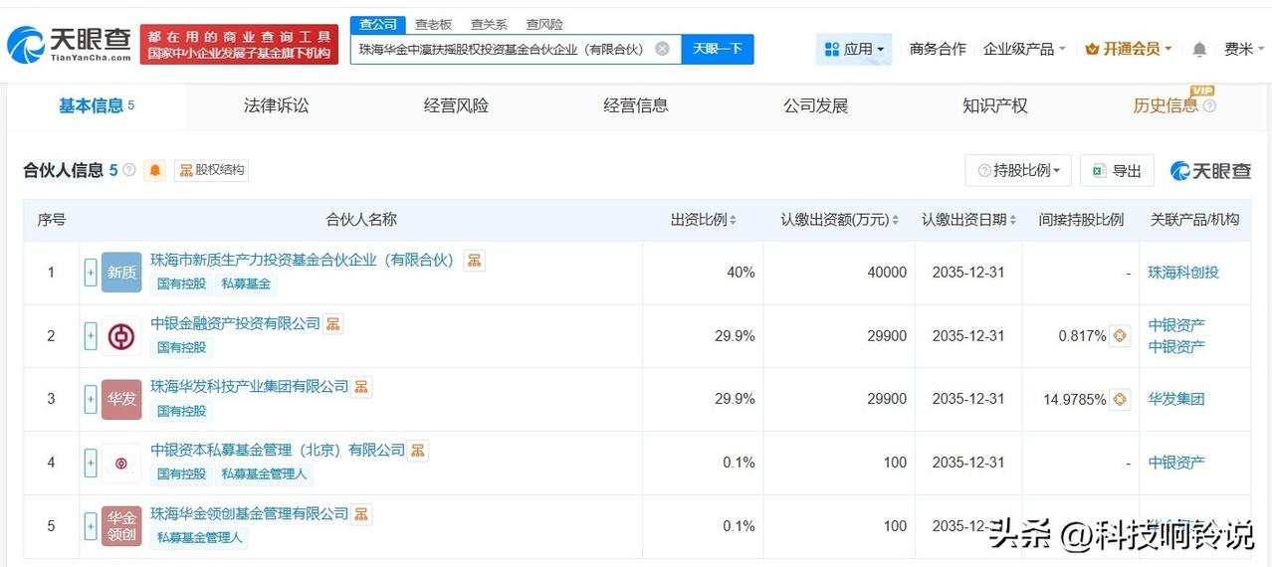Open the 开通会员 dropdown
This screenshot has width=1272, height=567.
tap(1129, 49)
